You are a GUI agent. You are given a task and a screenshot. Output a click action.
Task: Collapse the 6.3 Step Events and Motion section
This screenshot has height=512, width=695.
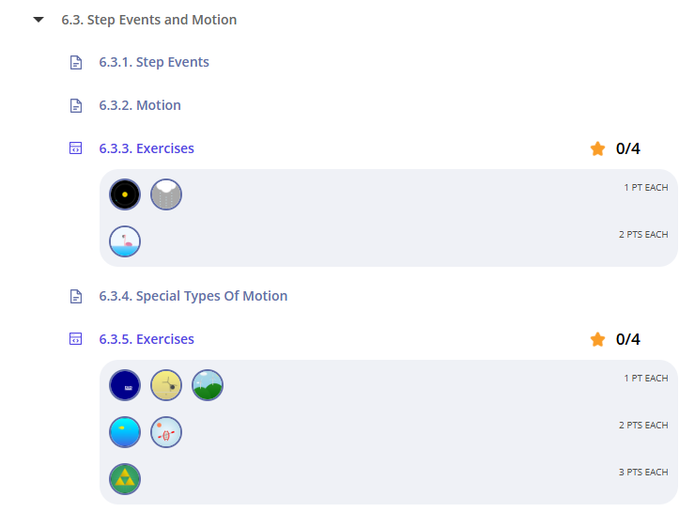click(39, 20)
